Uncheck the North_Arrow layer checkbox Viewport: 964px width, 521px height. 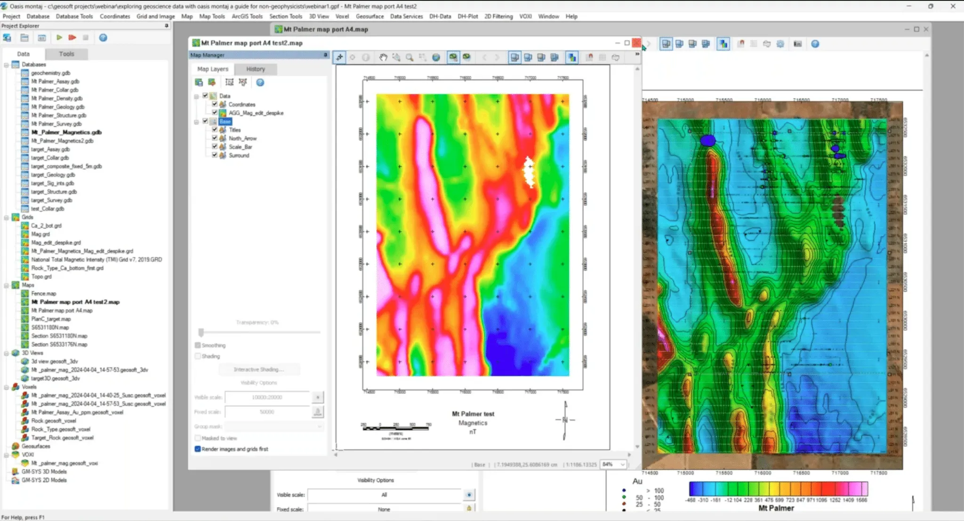coord(215,138)
